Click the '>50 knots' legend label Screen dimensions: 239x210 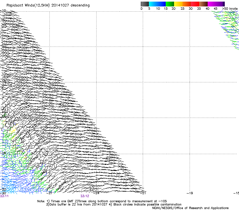230,9
